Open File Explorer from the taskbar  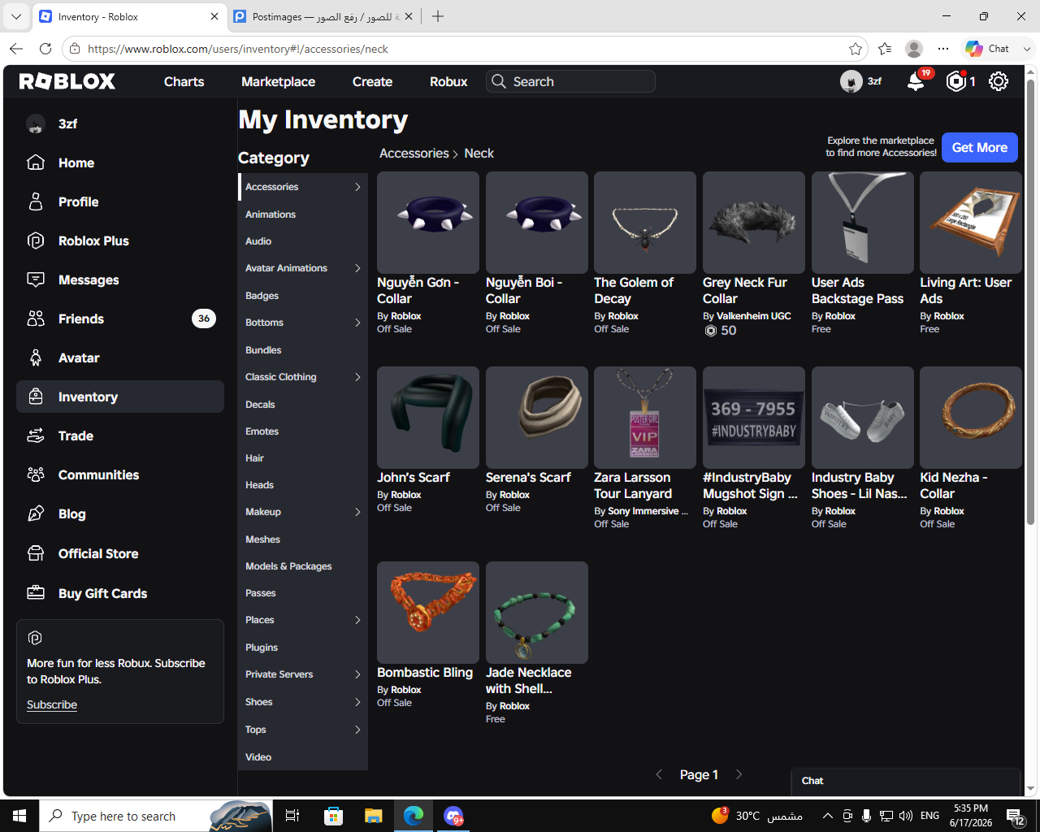pos(373,816)
